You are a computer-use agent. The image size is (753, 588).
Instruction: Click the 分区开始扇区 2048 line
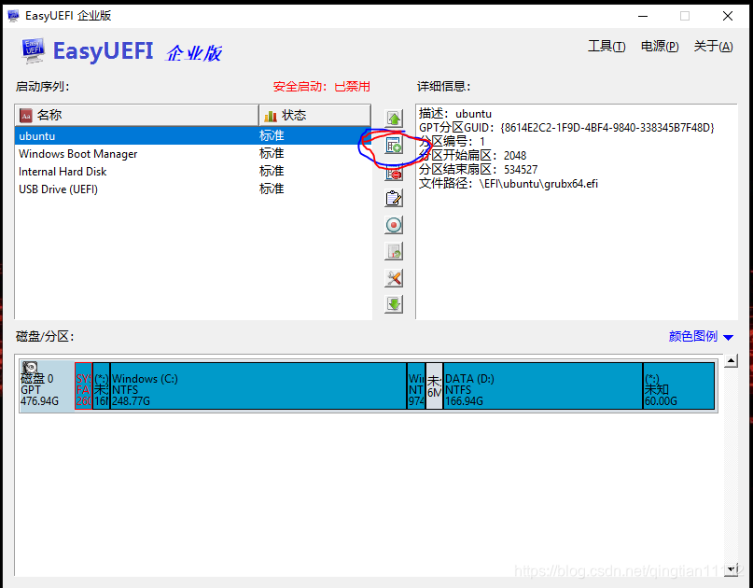point(472,156)
